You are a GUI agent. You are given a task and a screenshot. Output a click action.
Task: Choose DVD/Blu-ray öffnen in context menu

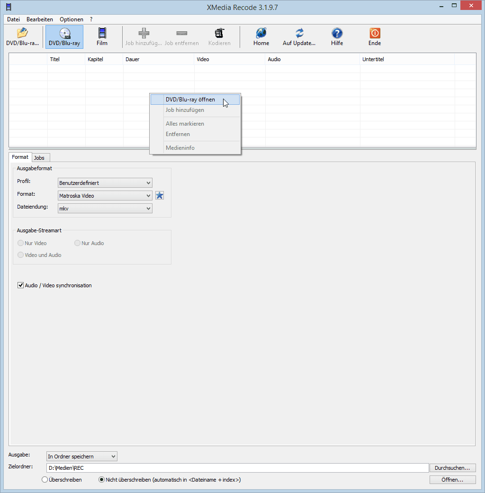(x=195, y=100)
